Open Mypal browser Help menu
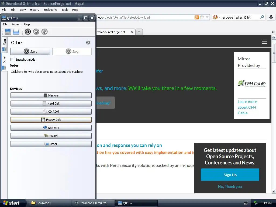 tap(75, 10)
